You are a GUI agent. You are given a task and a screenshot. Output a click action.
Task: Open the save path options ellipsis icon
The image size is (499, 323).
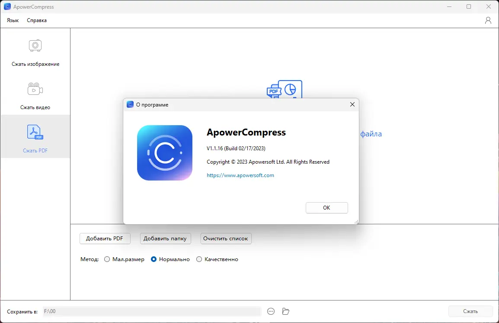pos(271,311)
